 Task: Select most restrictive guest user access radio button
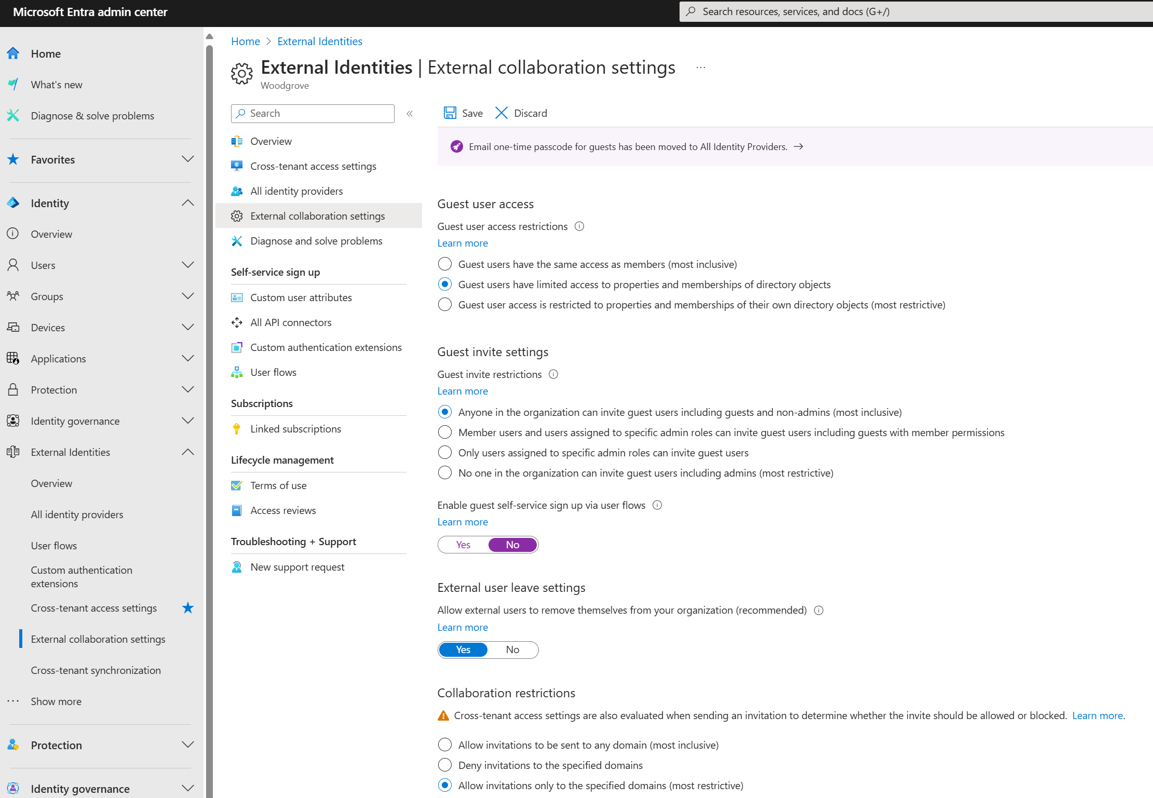tap(445, 305)
